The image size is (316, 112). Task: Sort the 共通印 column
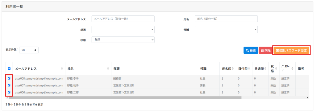coord(265,69)
